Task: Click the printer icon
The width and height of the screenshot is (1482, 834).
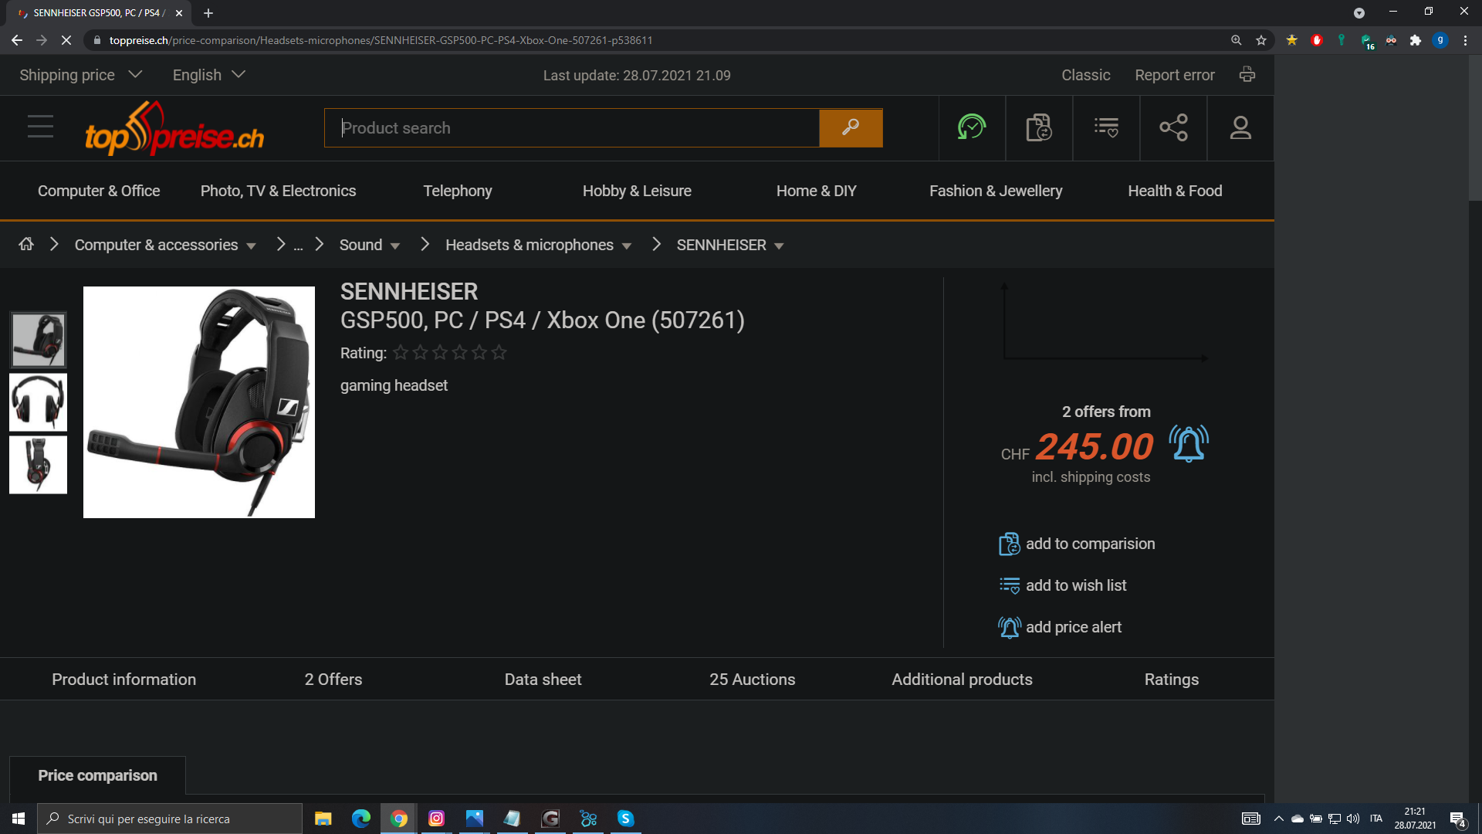Action: coord(1247,75)
